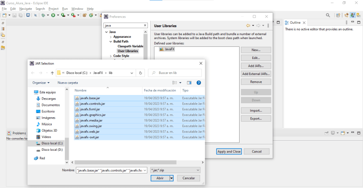Select the JavaFX user library entry
363x188 pixels.
(167, 49)
